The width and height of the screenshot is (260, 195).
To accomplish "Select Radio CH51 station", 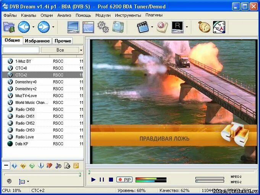I will 43,116.
